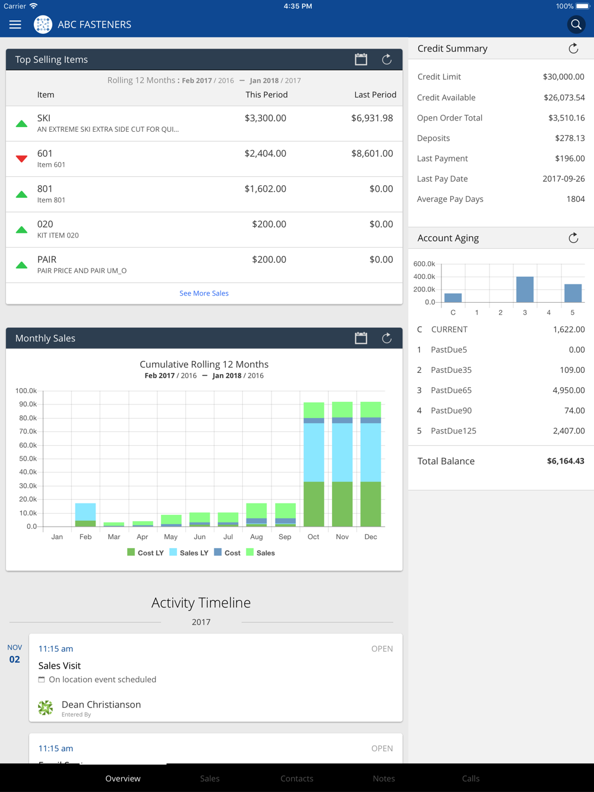Tap the battery indicator in status bar
Viewport: 594px width, 792px height.
[x=582, y=6]
